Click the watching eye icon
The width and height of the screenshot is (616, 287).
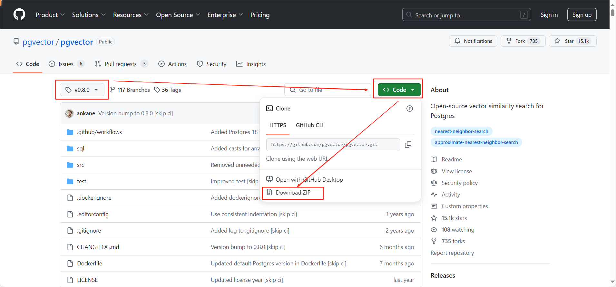click(434, 230)
